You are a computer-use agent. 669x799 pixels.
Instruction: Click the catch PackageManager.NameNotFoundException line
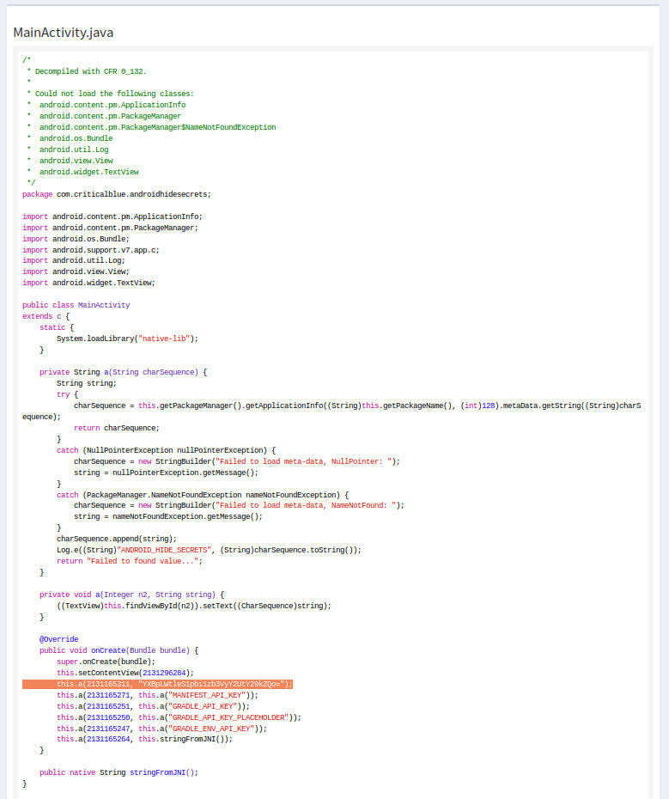203,495
